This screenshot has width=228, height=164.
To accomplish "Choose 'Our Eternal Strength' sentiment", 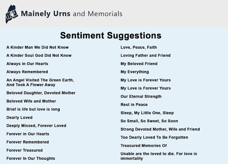I will (141, 96).
